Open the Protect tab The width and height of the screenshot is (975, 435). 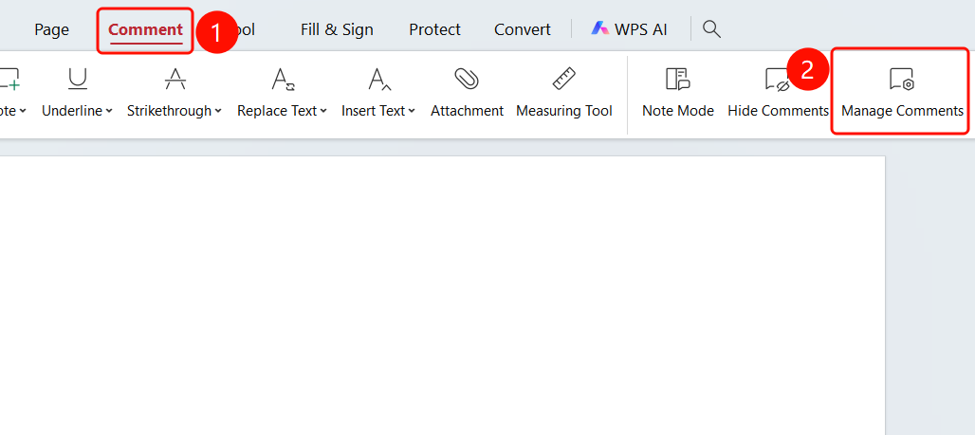434,29
